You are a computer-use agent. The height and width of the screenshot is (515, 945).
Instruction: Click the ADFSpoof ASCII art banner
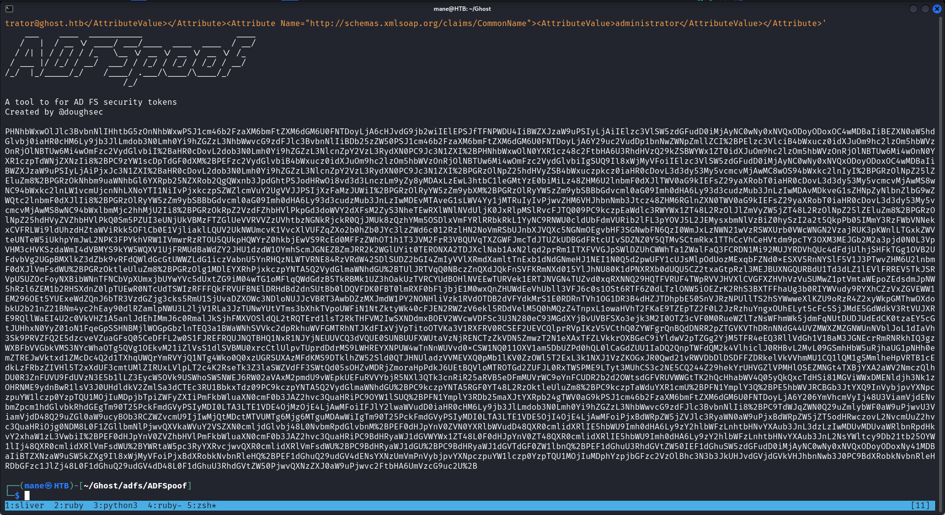[x=130, y=60]
